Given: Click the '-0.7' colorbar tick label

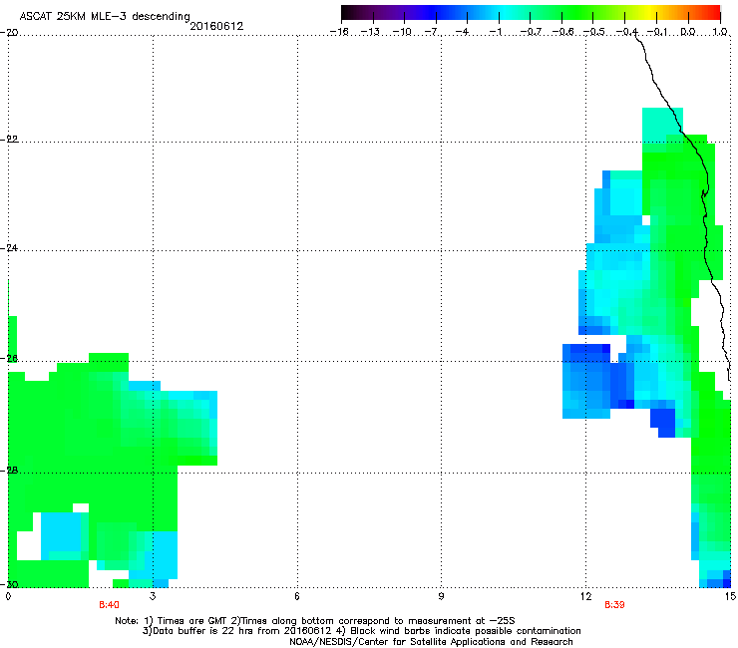Looking at the screenshot, I should tap(531, 32).
